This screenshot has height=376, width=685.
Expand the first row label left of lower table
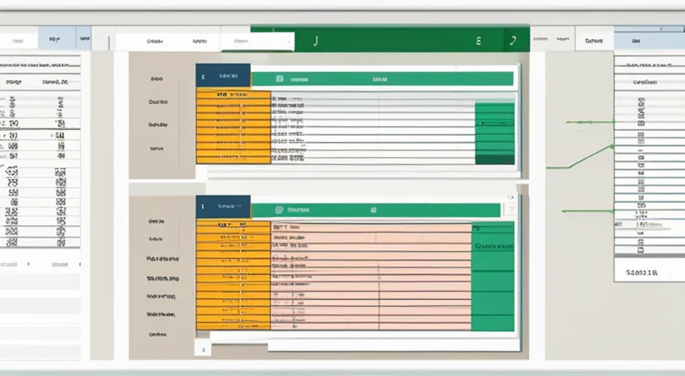pos(156,220)
